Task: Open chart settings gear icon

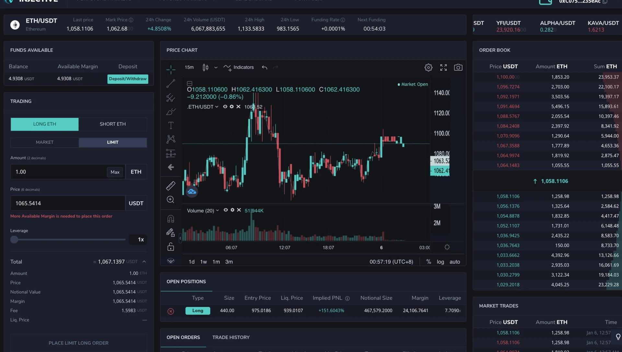Action: point(428,67)
